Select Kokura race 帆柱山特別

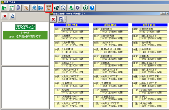tap(153, 103)
